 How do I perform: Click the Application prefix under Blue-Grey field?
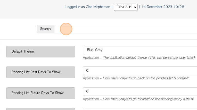click(91, 58)
